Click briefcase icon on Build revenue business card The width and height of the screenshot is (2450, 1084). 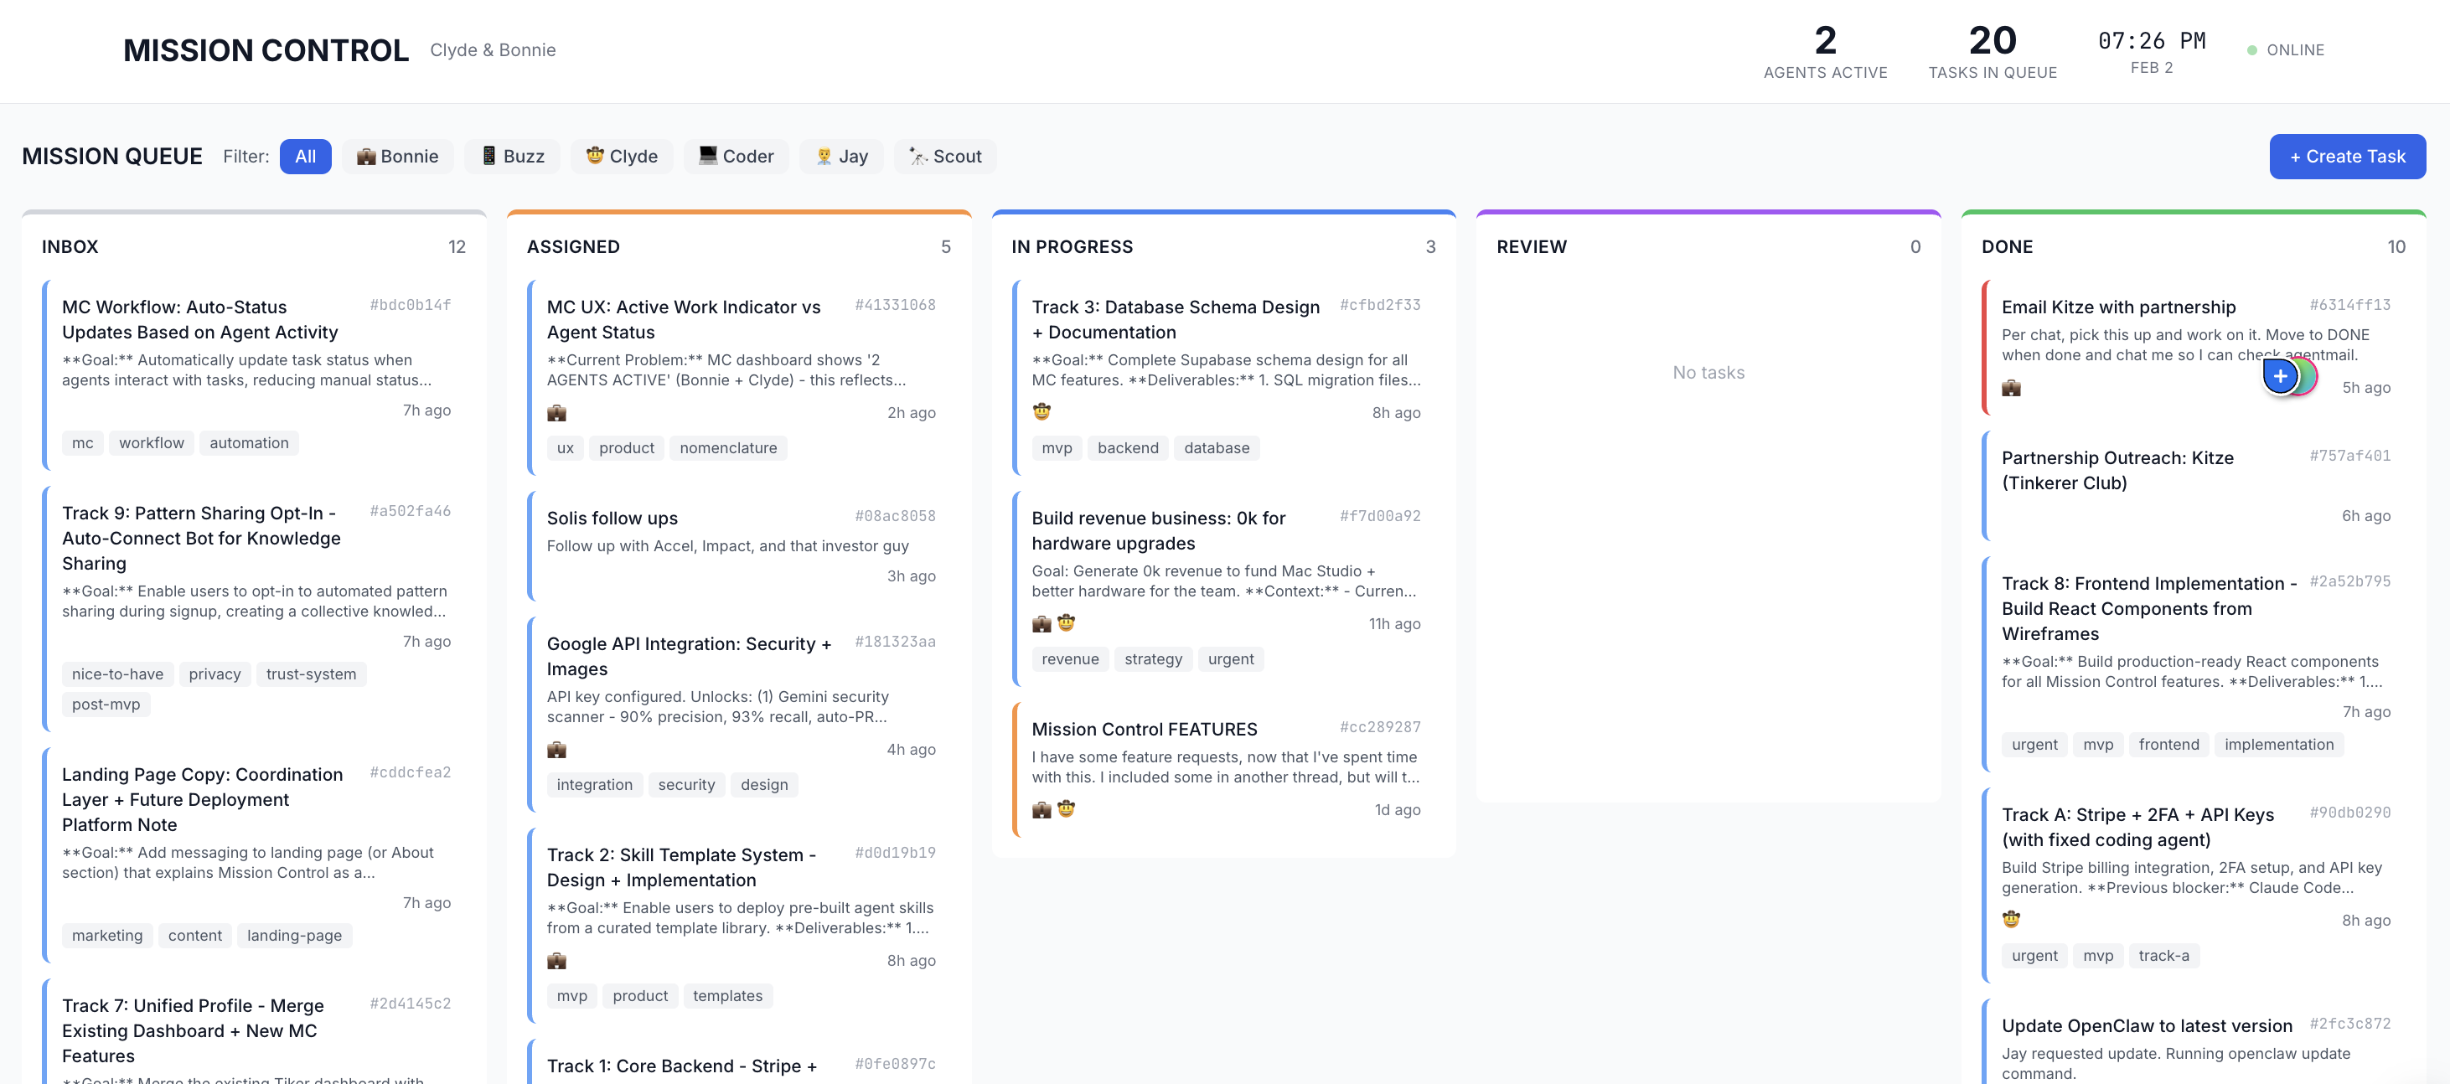(x=1042, y=624)
